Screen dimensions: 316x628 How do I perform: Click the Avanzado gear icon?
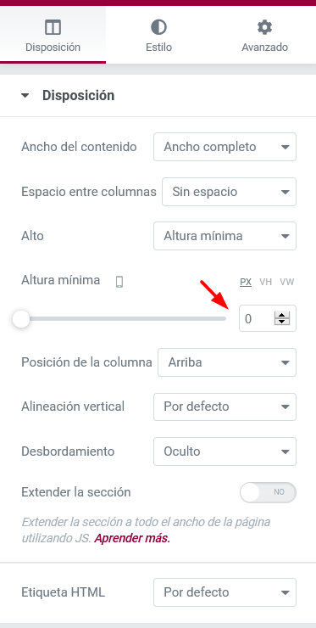[264, 28]
